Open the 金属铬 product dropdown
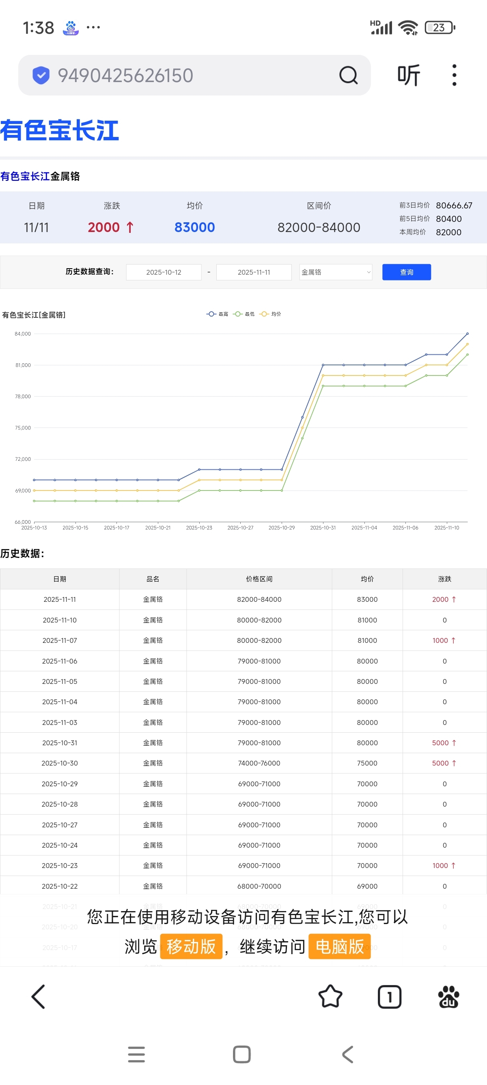Viewport: 487px width, 1085px height. (x=336, y=272)
